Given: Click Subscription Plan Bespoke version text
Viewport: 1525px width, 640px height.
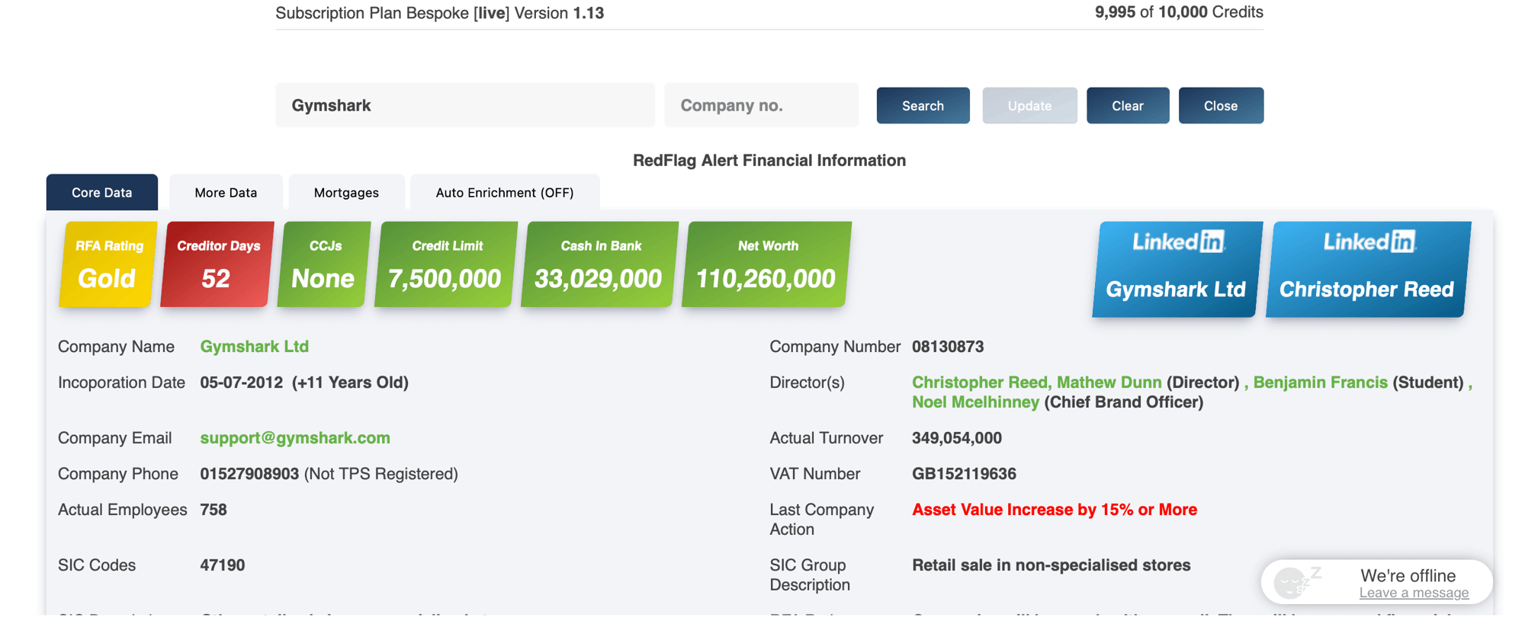Looking at the screenshot, I should pyautogui.click(x=440, y=13).
